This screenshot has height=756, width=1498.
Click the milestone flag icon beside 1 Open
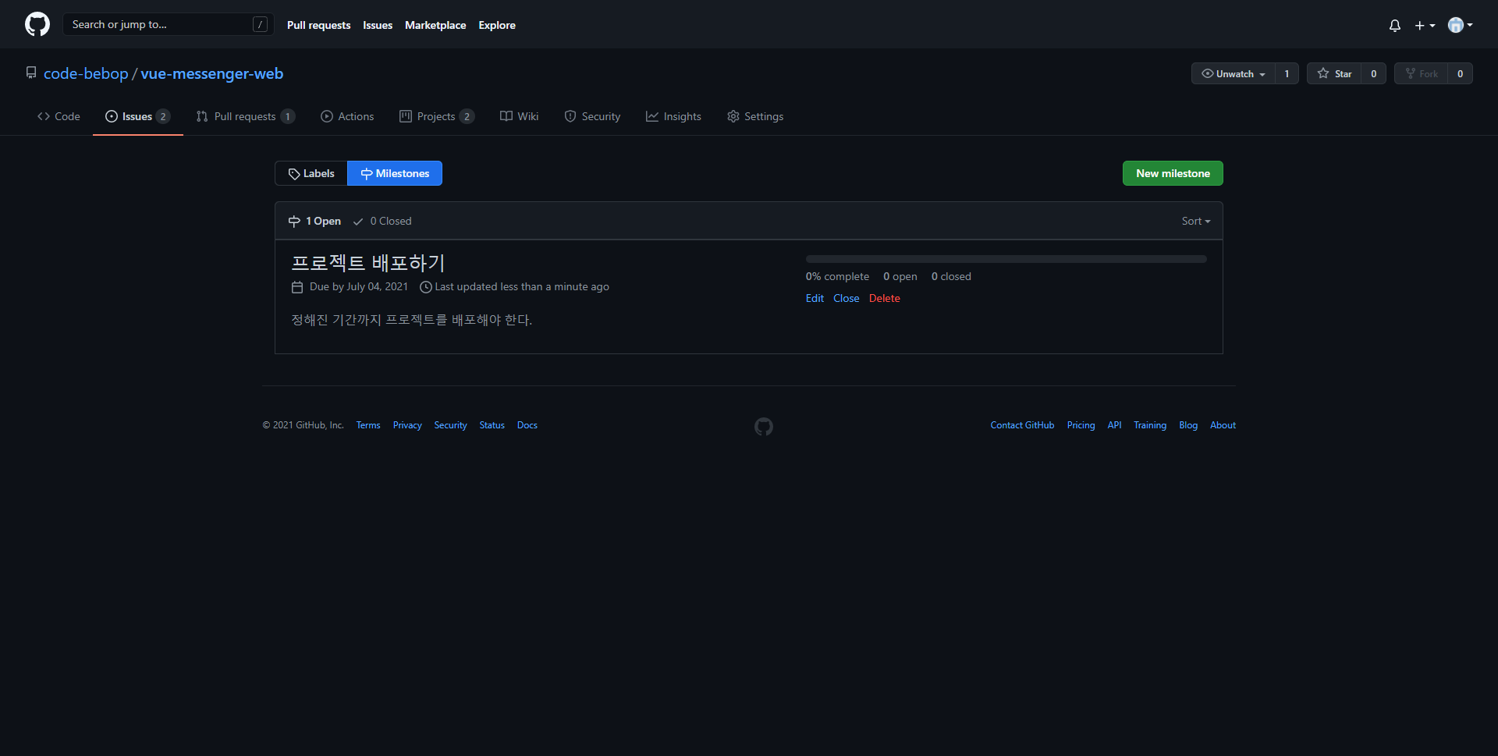(x=294, y=221)
